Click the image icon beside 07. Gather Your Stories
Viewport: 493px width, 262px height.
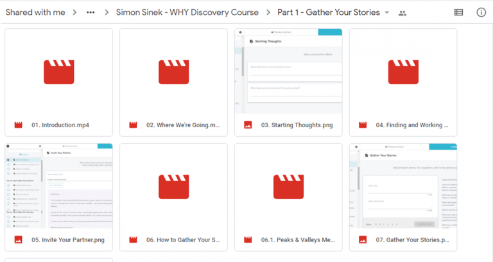point(363,240)
